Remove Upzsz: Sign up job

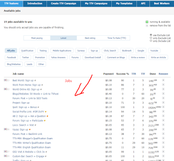(163, 129)
